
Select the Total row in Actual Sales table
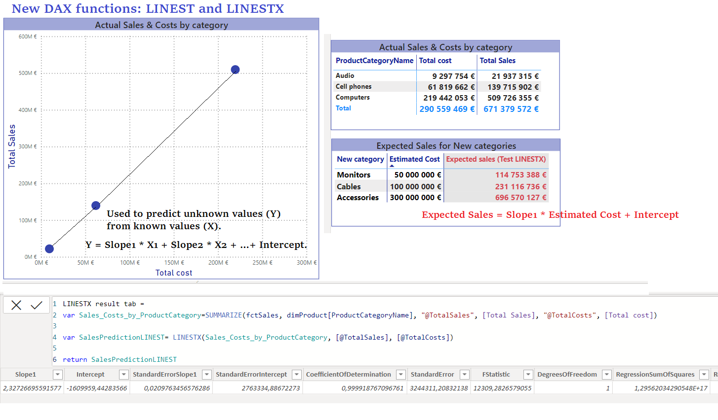(343, 108)
